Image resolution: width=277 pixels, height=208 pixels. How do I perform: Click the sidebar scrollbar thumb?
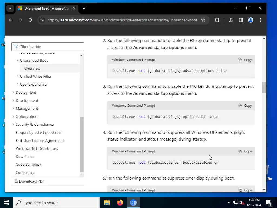[x=82, y=144]
